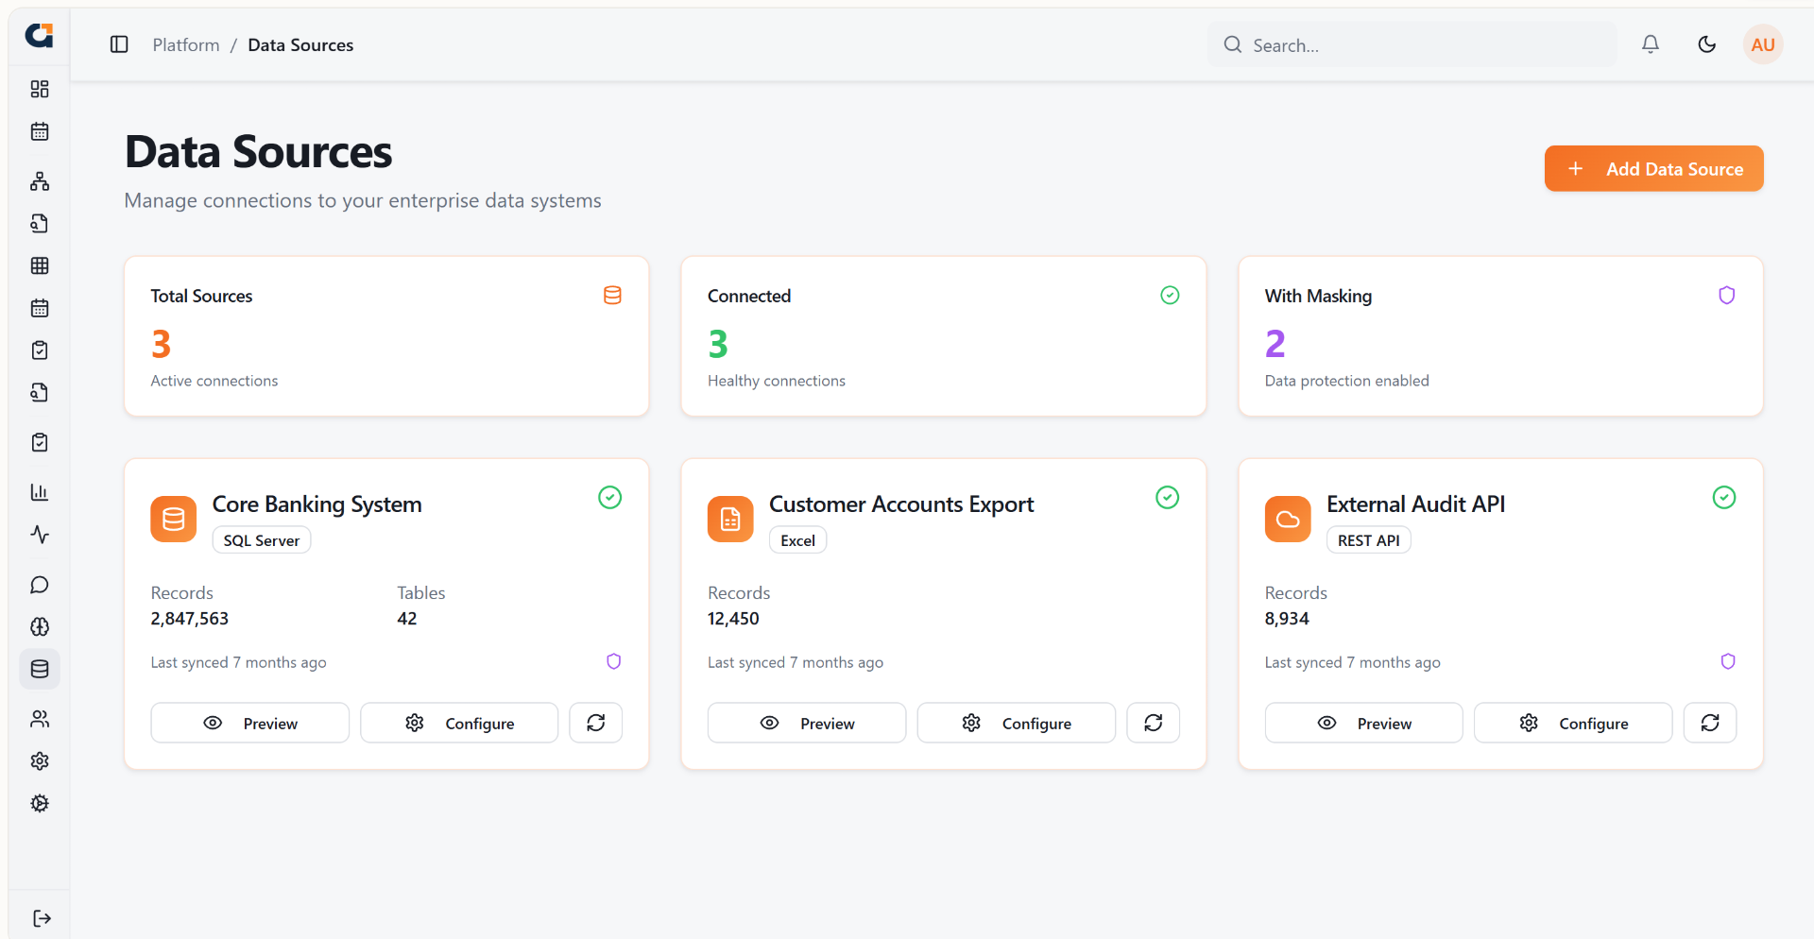
Task: Open the last cog icon above the sidebar divider
Action: 40,804
